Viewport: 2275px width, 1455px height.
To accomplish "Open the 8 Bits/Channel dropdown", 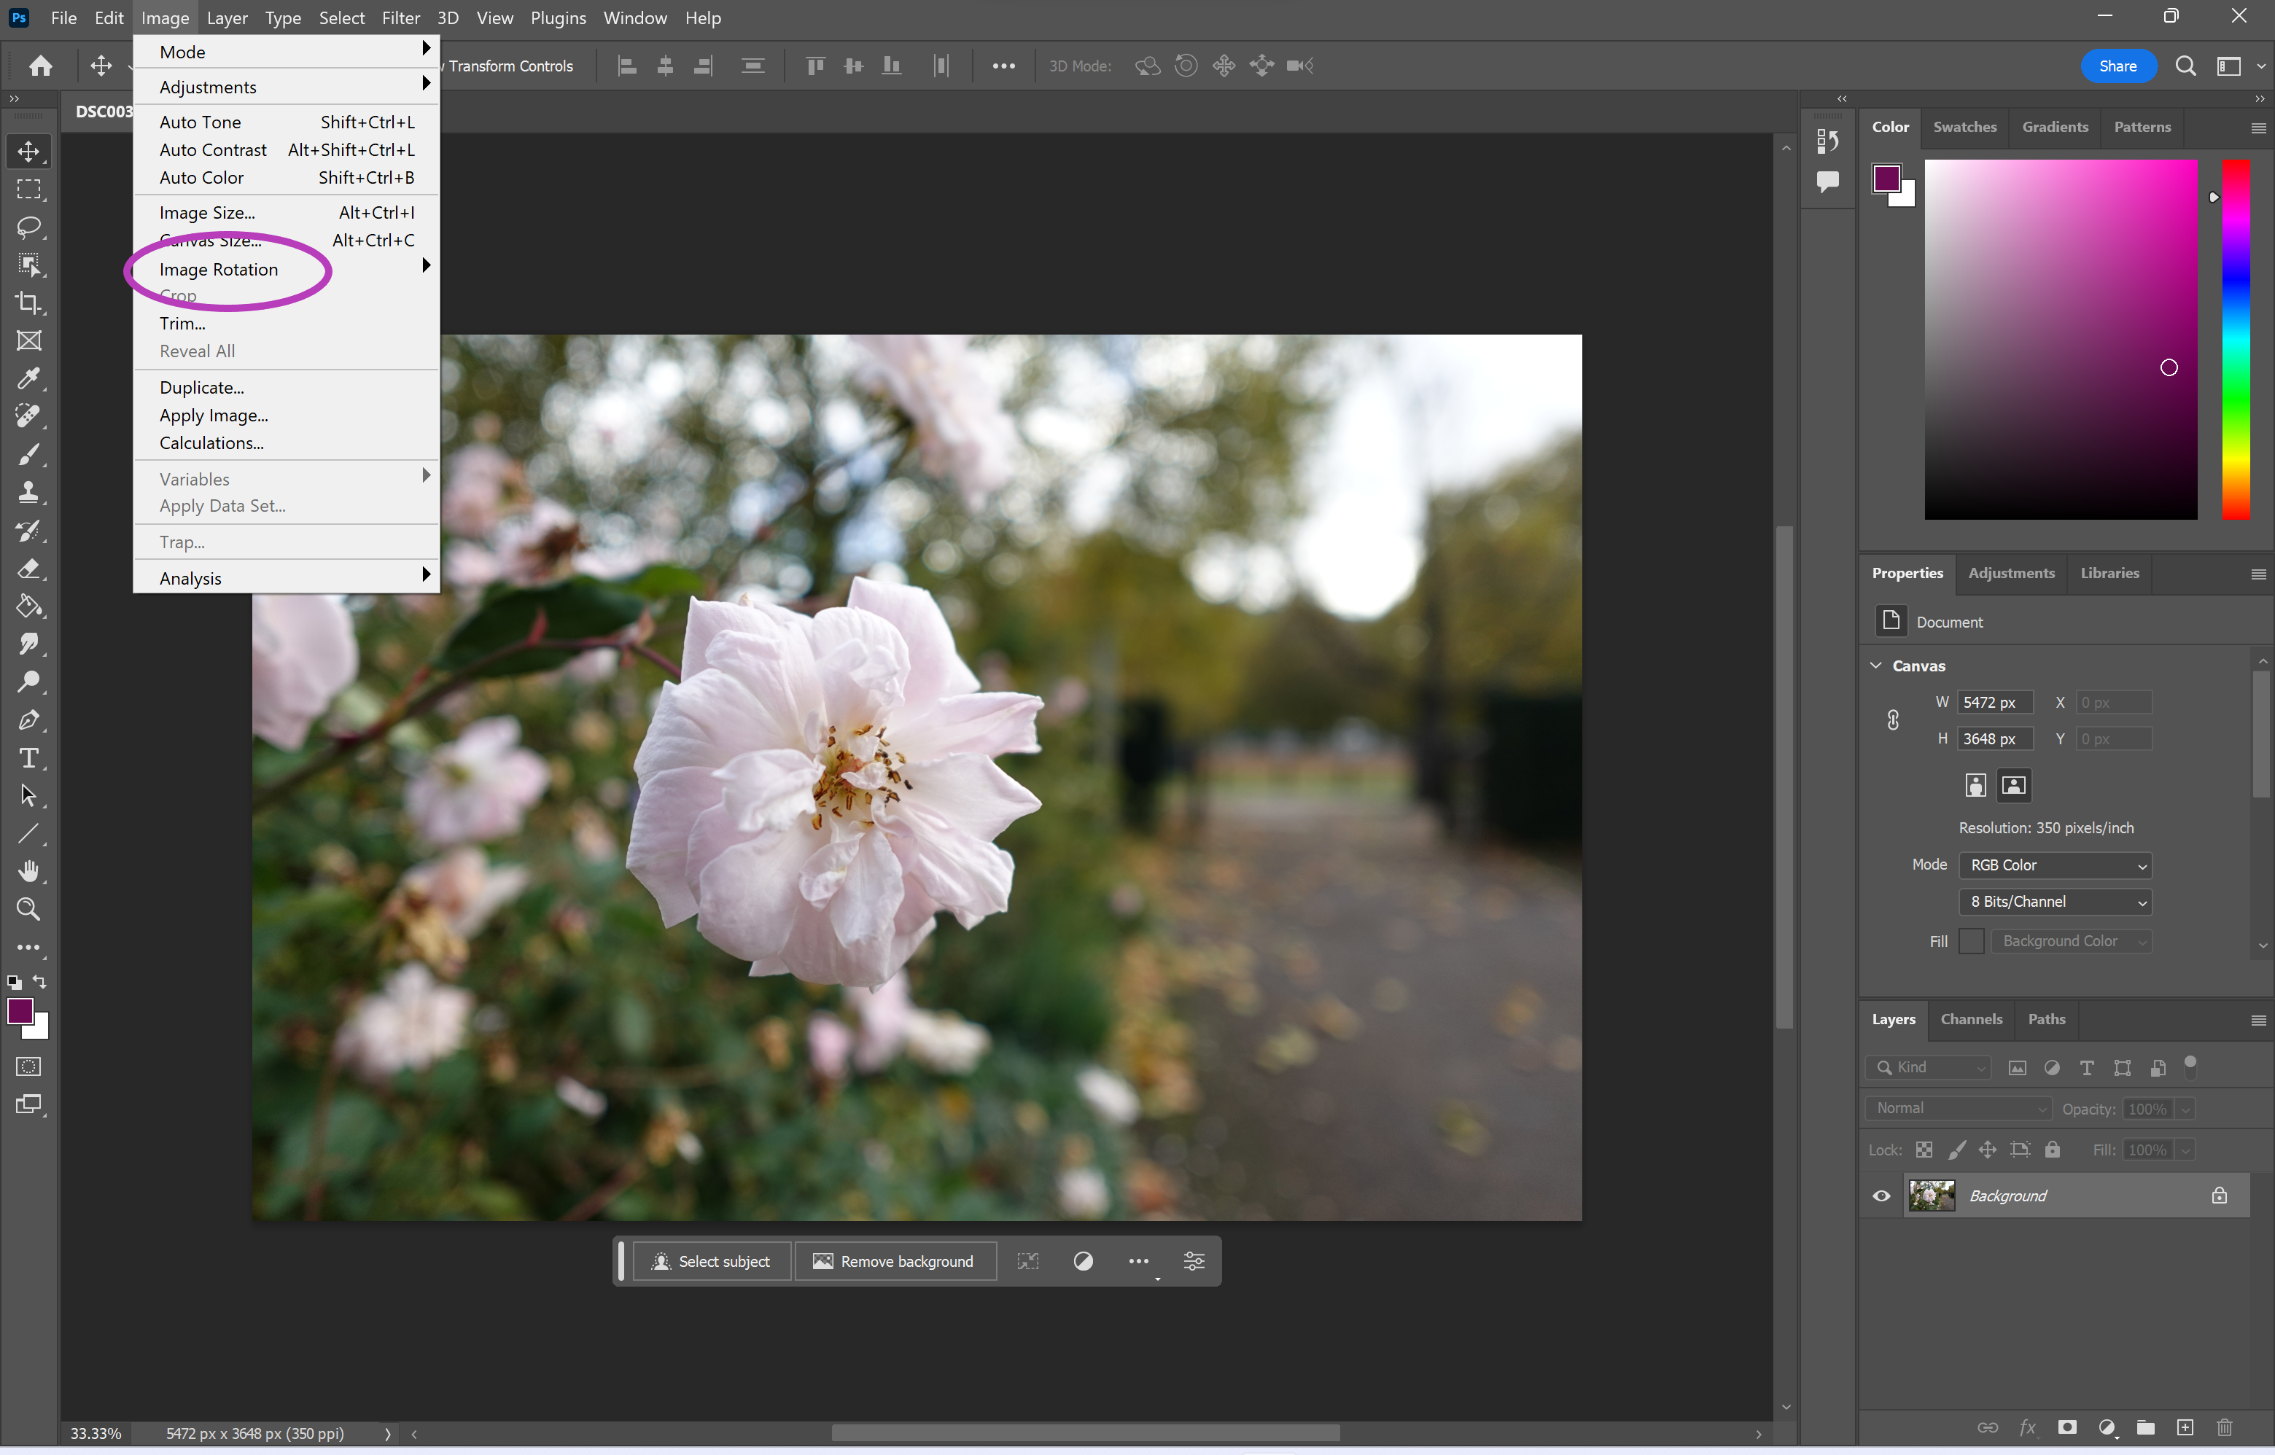I will [2055, 902].
